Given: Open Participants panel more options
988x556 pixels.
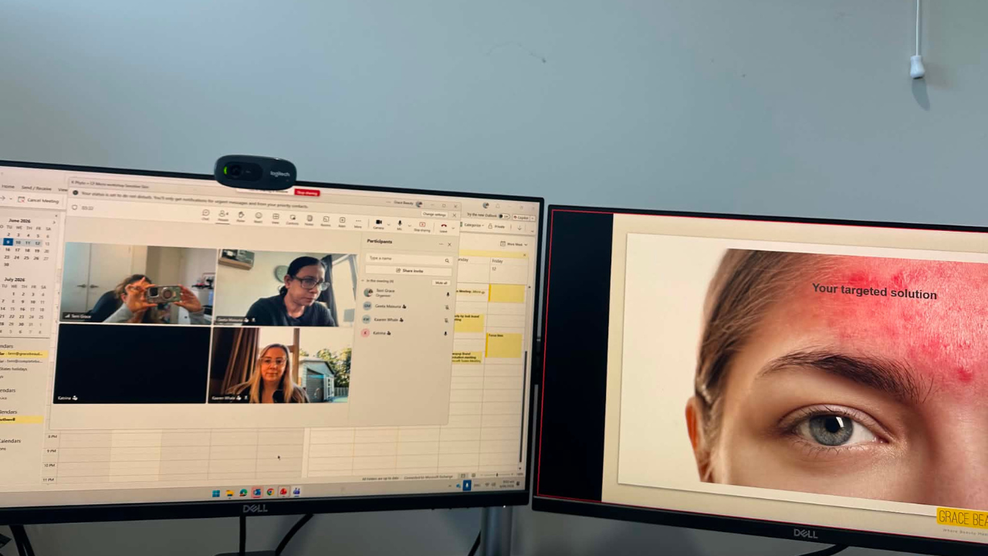Looking at the screenshot, I should 442,244.
